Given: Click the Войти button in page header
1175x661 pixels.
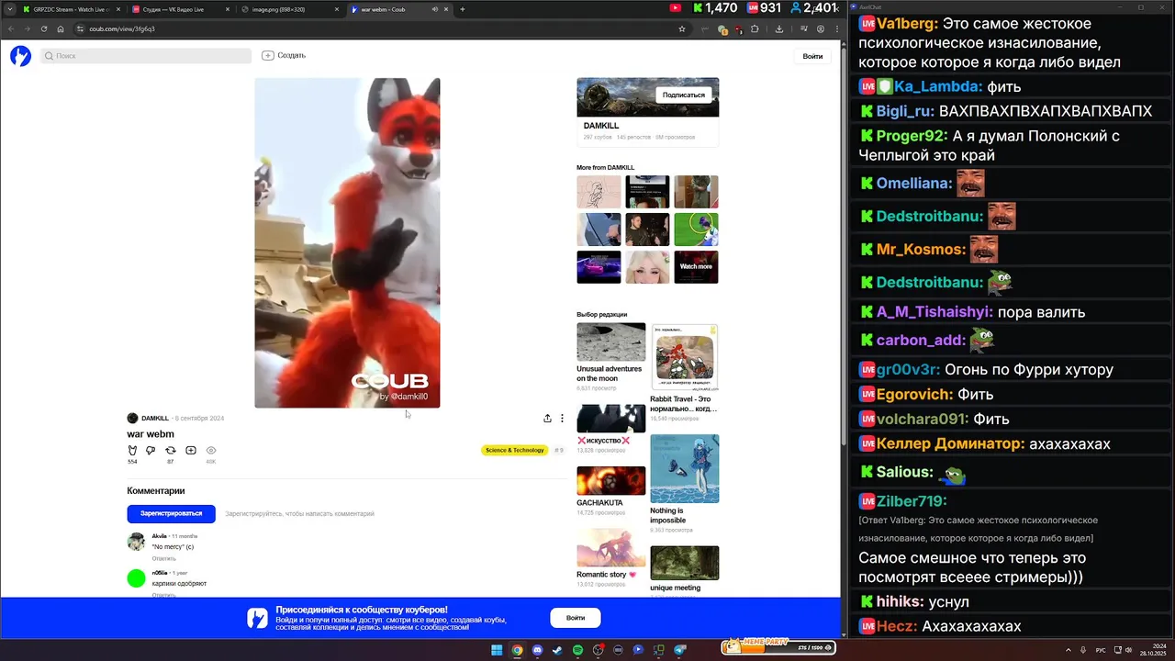Looking at the screenshot, I should coord(812,56).
